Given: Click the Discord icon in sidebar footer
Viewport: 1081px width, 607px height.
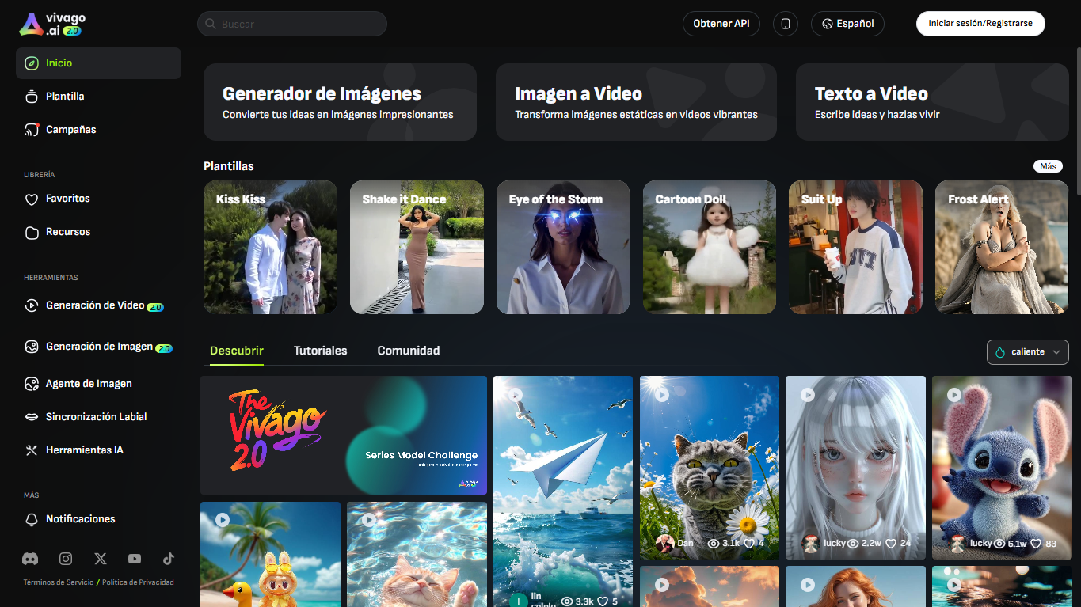Looking at the screenshot, I should point(30,559).
